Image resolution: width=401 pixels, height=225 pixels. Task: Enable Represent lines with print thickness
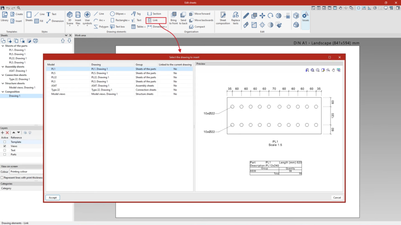pos(2,177)
